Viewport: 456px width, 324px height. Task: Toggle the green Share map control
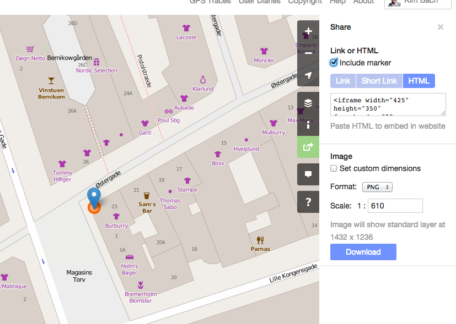[x=308, y=147]
